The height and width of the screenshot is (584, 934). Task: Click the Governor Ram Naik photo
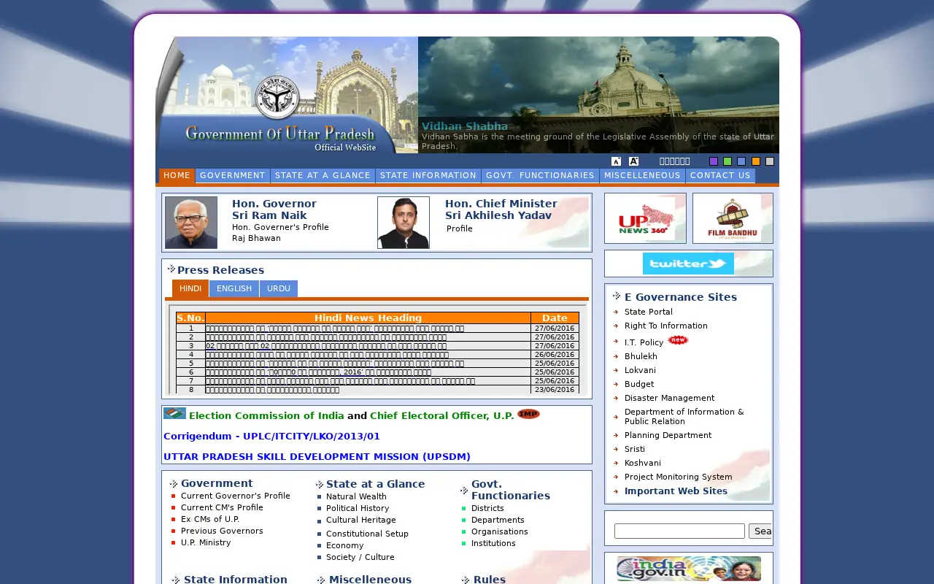pos(191,223)
